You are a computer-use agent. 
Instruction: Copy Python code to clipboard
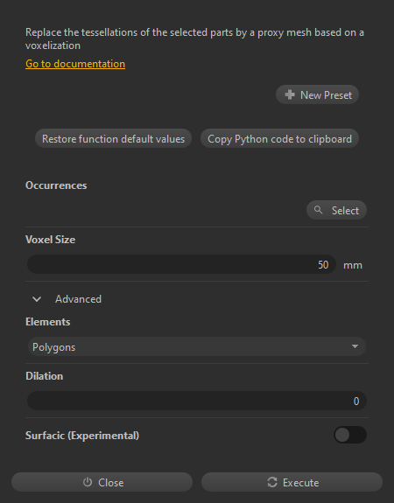[279, 138]
